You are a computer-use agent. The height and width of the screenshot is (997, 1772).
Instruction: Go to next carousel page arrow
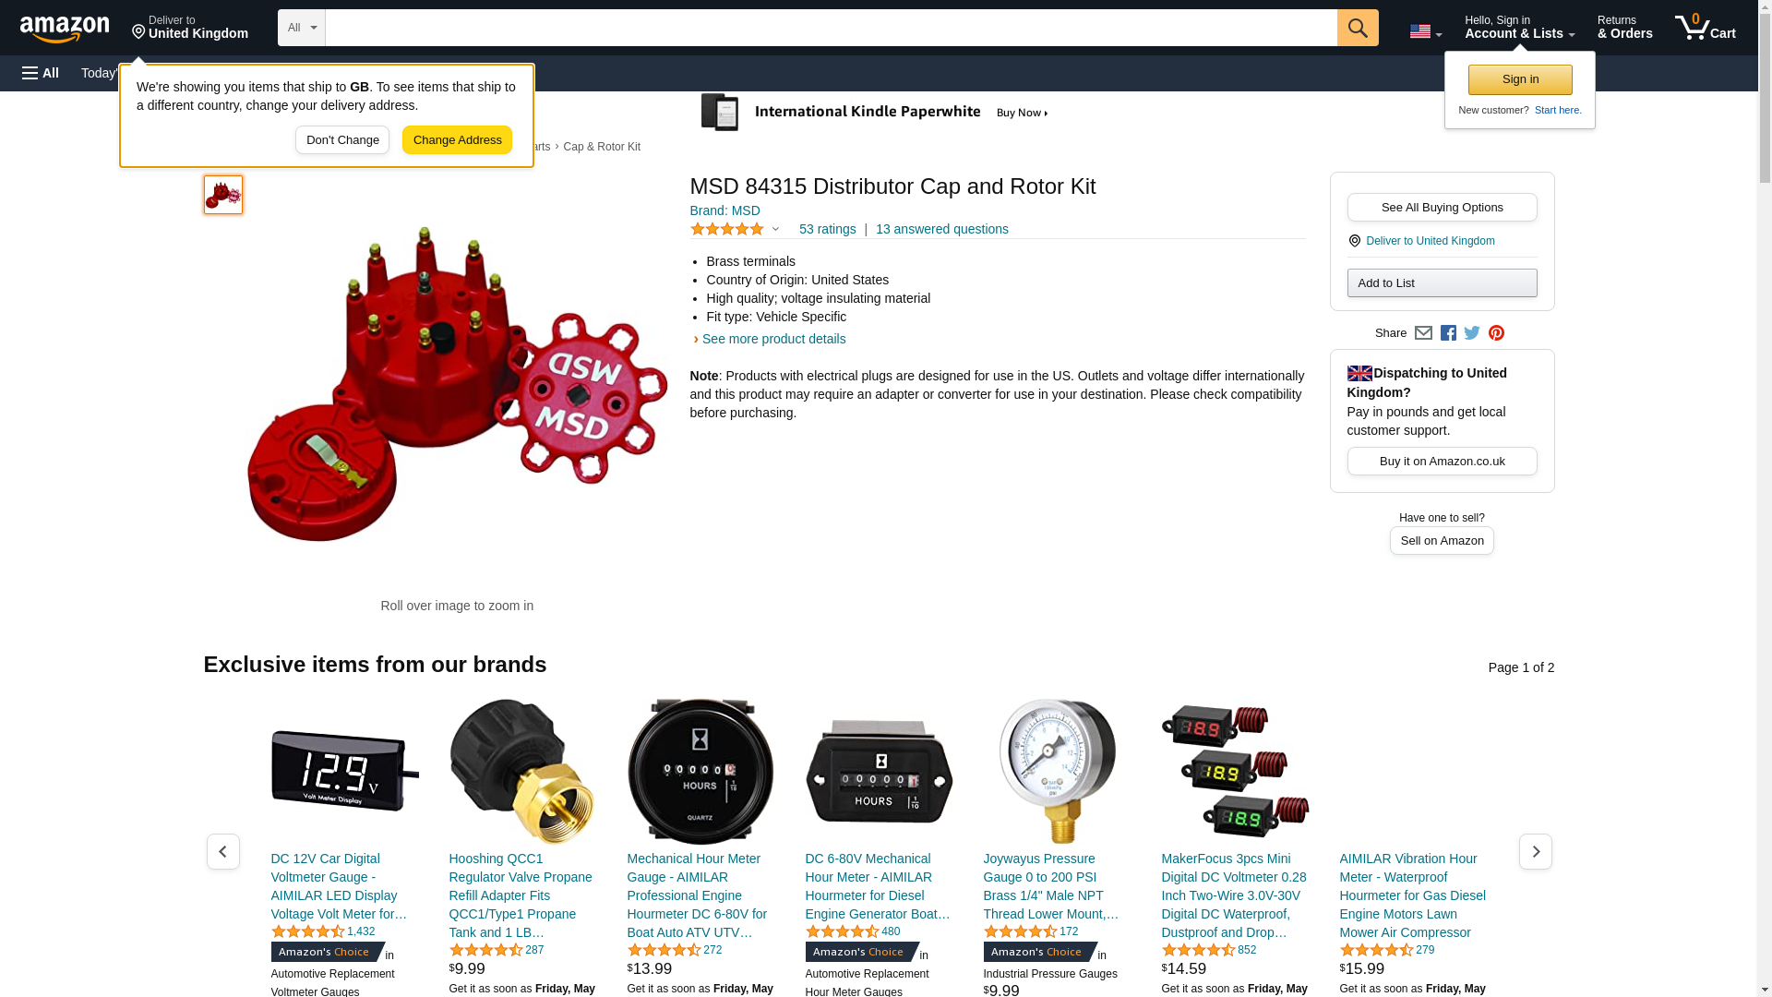pyautogui.click(x=1536, y=851)
